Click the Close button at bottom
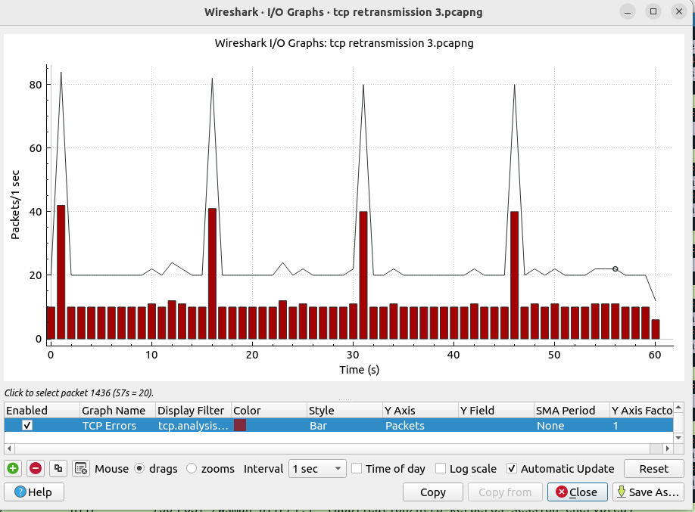The width and height of the screenshot is (695, 512). 577,492
